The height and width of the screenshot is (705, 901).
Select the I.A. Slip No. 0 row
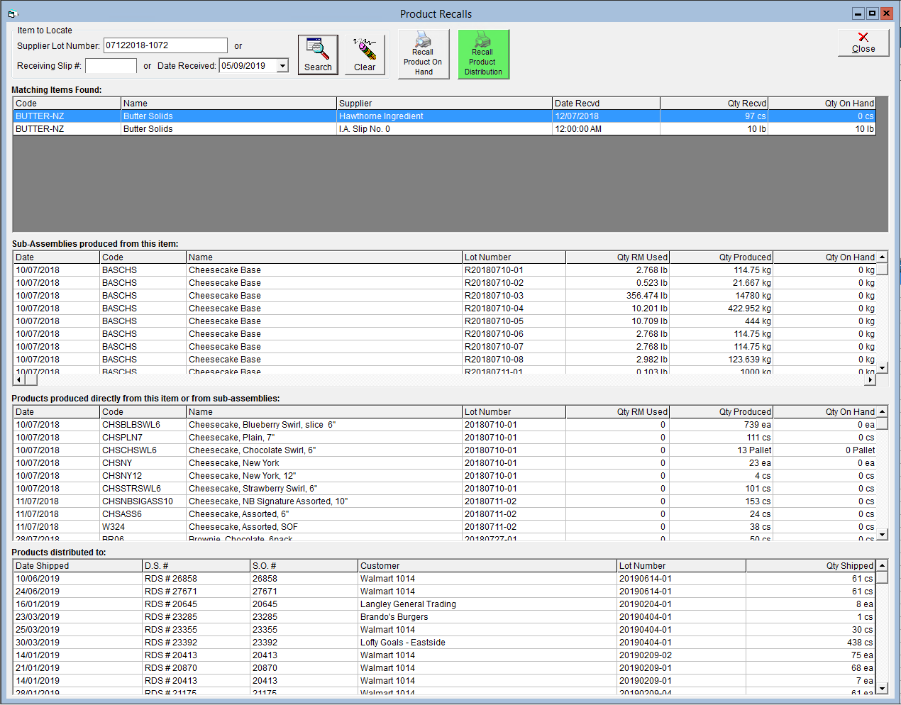pos(444,129)
